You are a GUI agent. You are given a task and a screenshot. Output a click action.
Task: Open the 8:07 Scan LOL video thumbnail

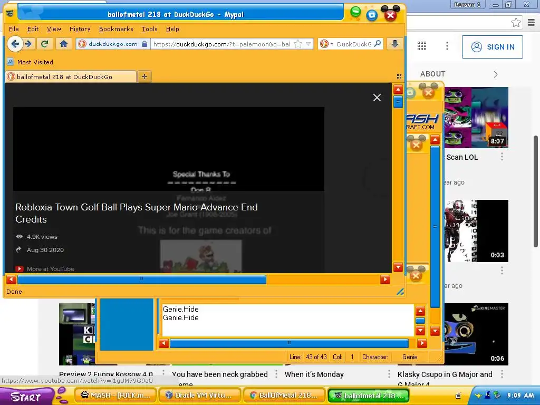[476, 118]
